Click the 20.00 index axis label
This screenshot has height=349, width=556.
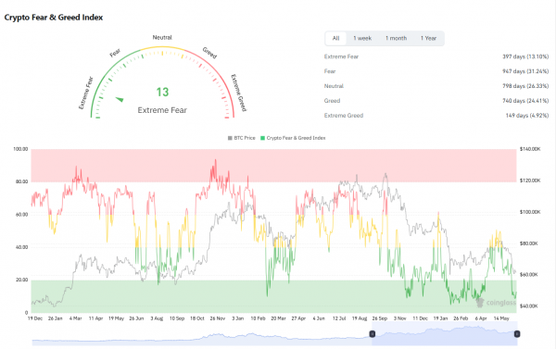click(21, 280)
